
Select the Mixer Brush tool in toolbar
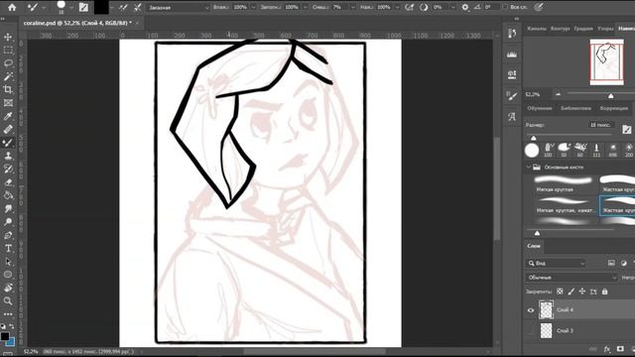pyautogui.click(x=8, y=143)
